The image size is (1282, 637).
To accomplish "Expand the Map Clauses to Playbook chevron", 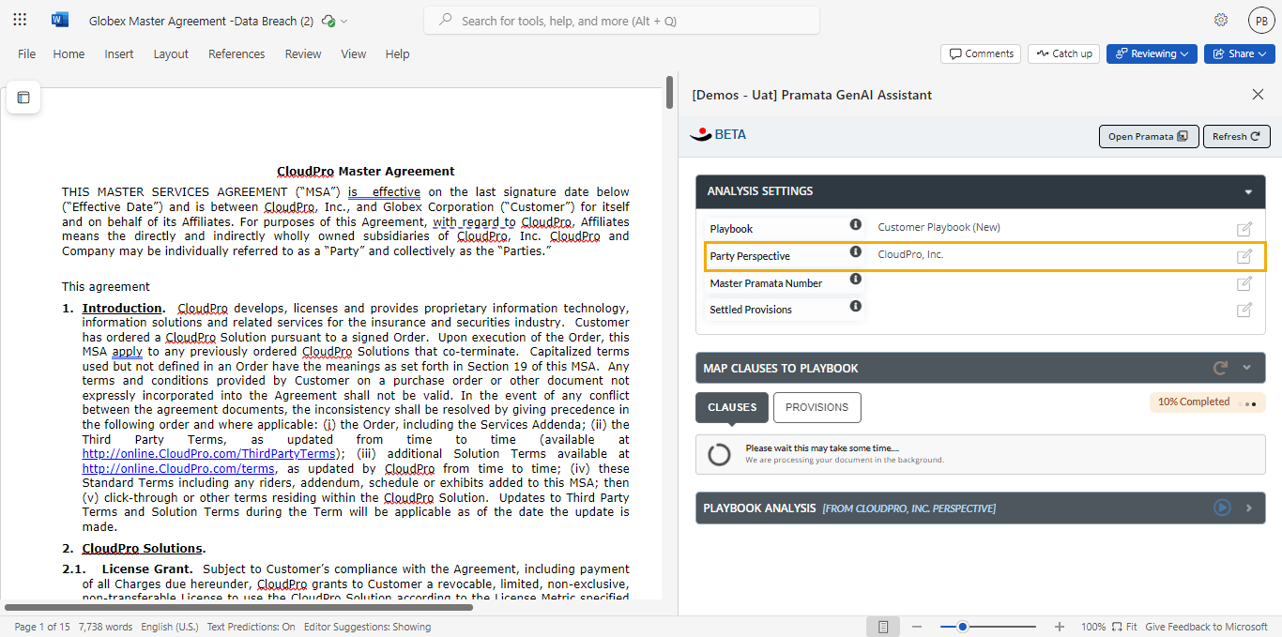I will pos(1247,369).
